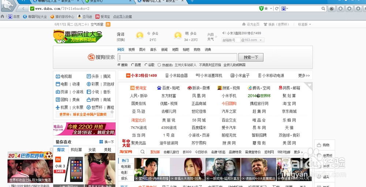Select the 谷歌 radio button
Screen dimensions: 366x187
click(x=146, y=65)
